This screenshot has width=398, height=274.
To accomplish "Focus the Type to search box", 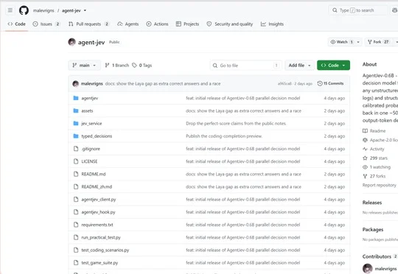I will pos(358,10).
